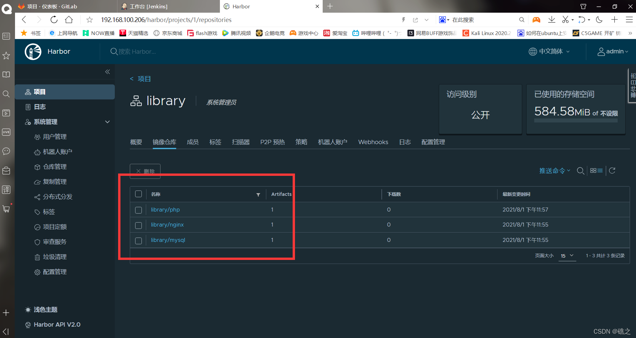The height and width of the screenshot is (338, 636).
Task: Check the library/nginx row checkbox
Action: click(138, 225)
